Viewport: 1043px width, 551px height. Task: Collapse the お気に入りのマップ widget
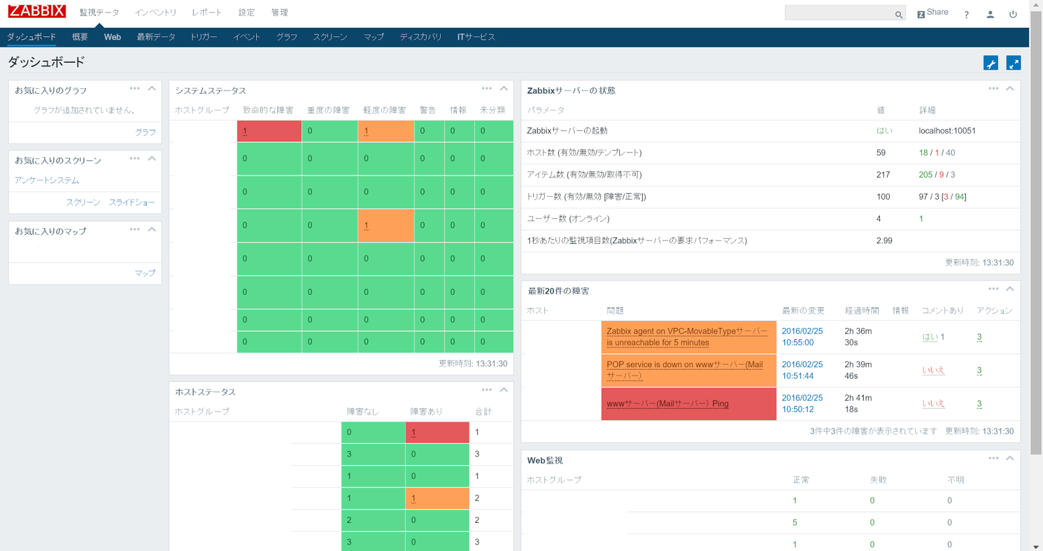click(x=152, y=230)
